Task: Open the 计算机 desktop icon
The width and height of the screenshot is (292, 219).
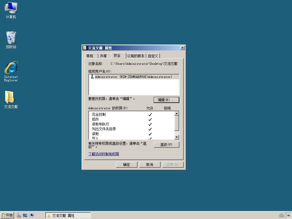Action: point(11,10)
